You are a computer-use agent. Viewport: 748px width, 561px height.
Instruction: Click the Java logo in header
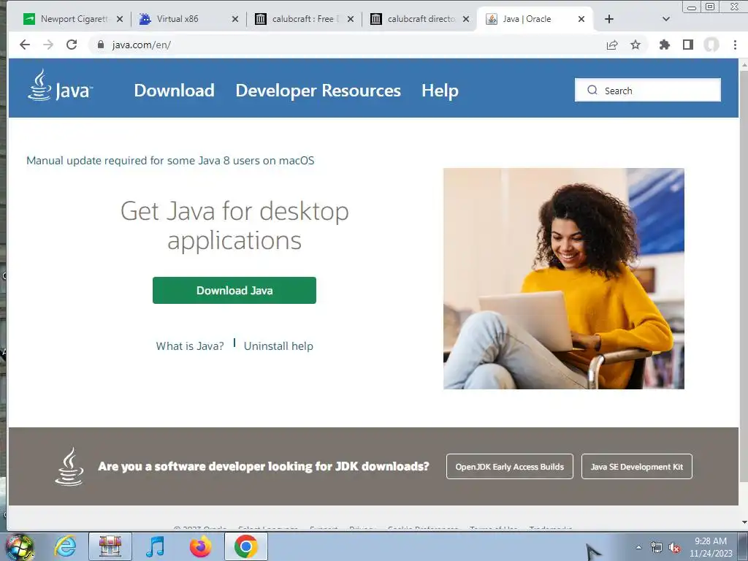(60, 85)
